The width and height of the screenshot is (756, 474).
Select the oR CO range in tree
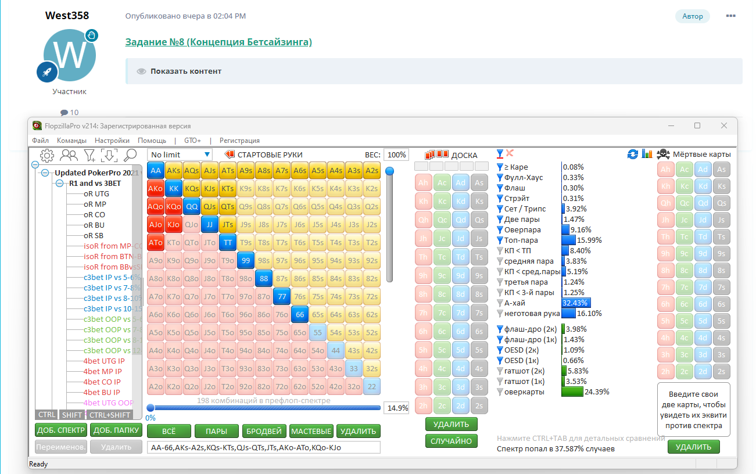pos(95,215)
